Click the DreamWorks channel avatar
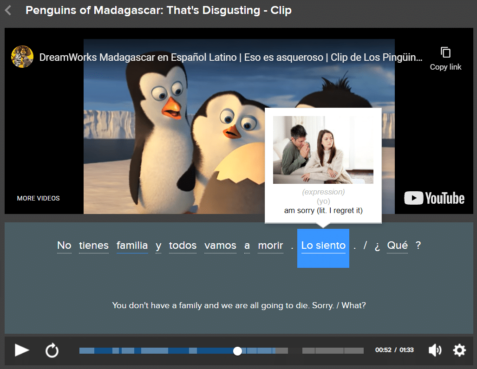Screen dimensions: 477x369 pyautogui.click(x=22, y=57)
